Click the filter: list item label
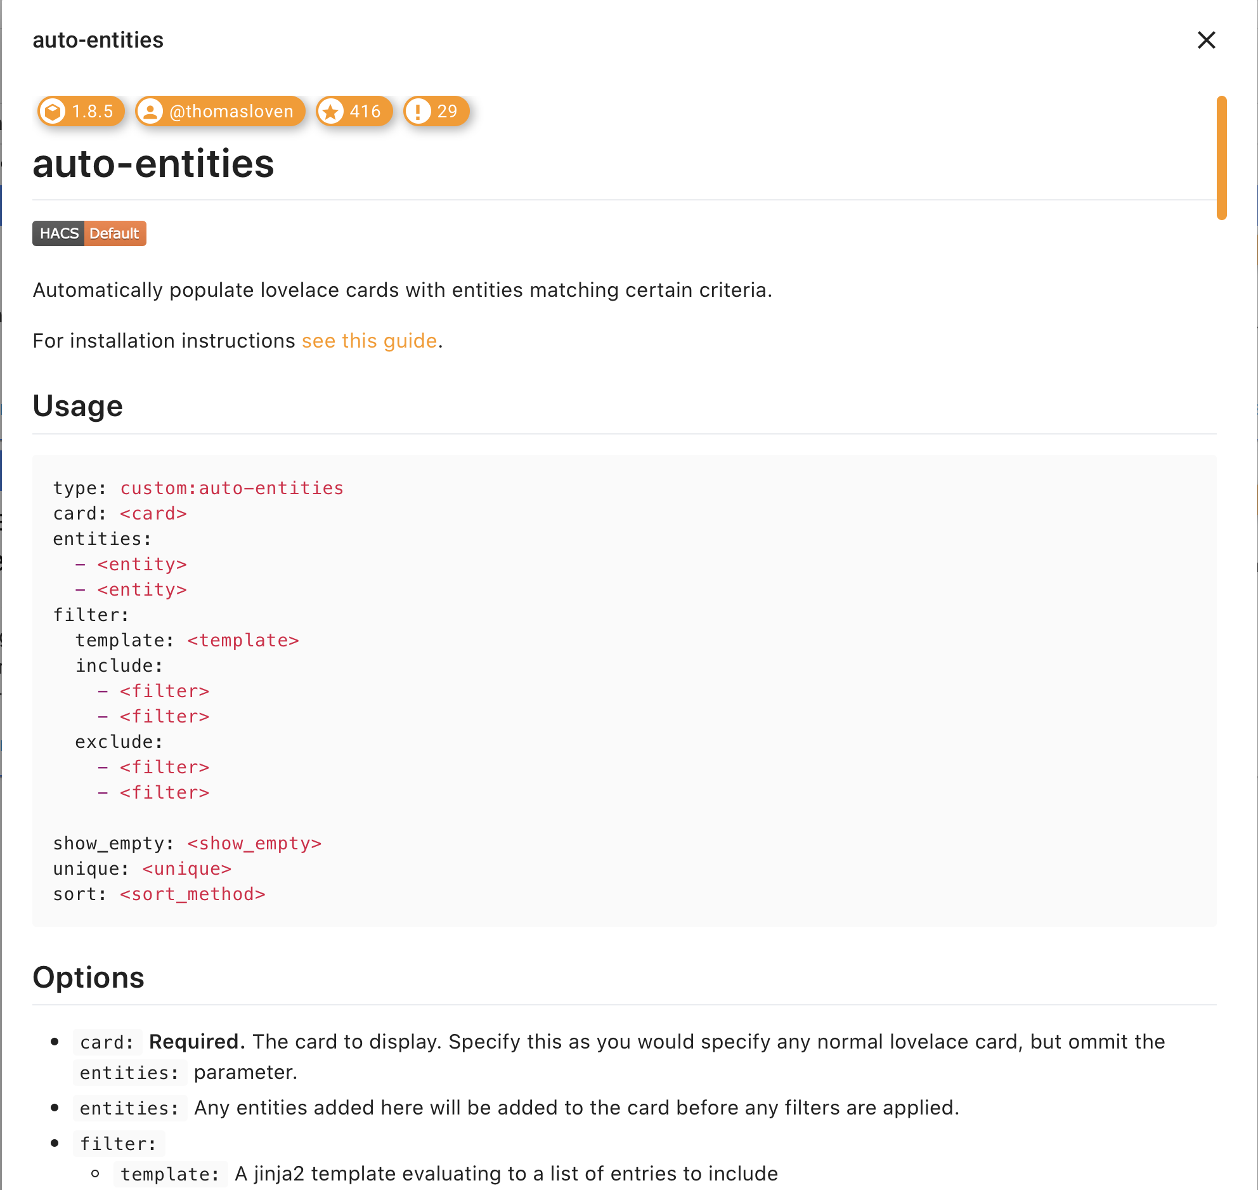Viewport: 1258px width, 1190px height. tap(118, 1143)
